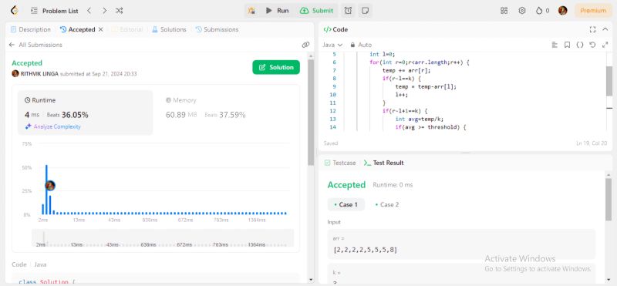Go to next problem arrow
The height and width of the screenshot is (286, 617).
[104, 11]
